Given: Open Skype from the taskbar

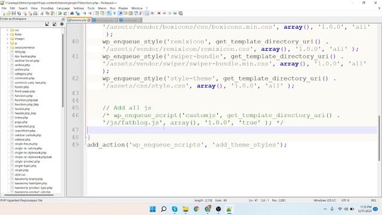Looking at the screenshot, I should click(175, 209).
